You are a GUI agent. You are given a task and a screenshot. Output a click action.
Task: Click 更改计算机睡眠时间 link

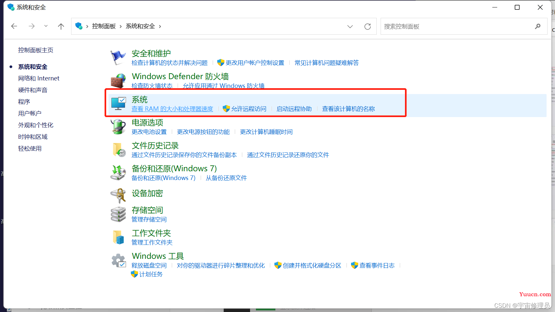tap(266, 132)
